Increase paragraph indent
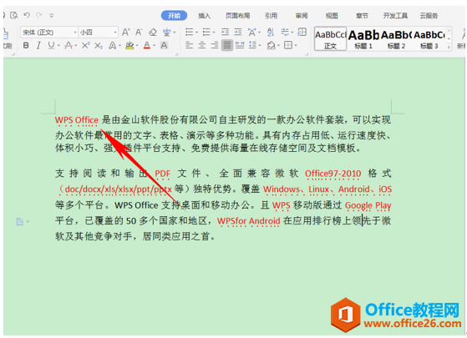The height and width of the screenshot is (338, 467). (x=237, y=32)
